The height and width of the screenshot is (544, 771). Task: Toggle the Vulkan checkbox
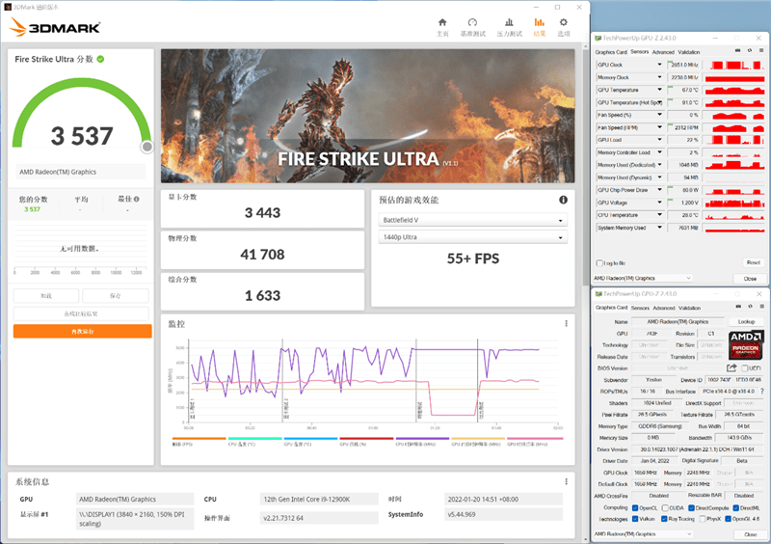pos(635,518)
